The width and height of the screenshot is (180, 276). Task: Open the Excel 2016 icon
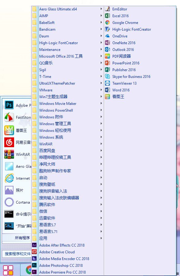click(107, 16)
